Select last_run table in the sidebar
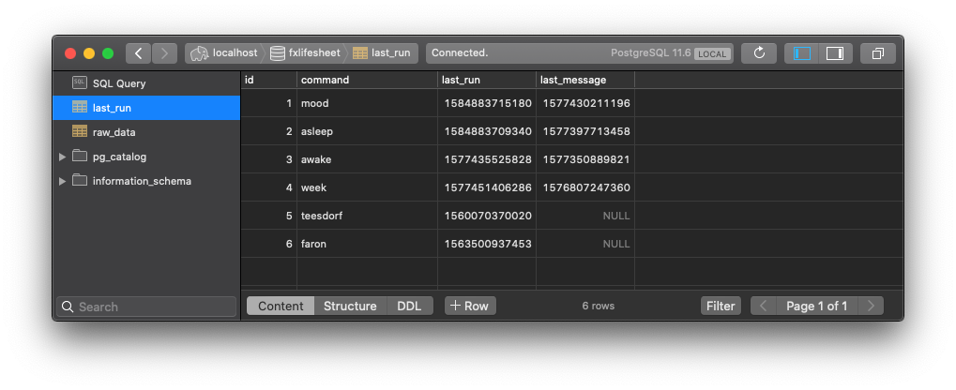The height and width of the screenshot is (390, 956). [146, 108]
